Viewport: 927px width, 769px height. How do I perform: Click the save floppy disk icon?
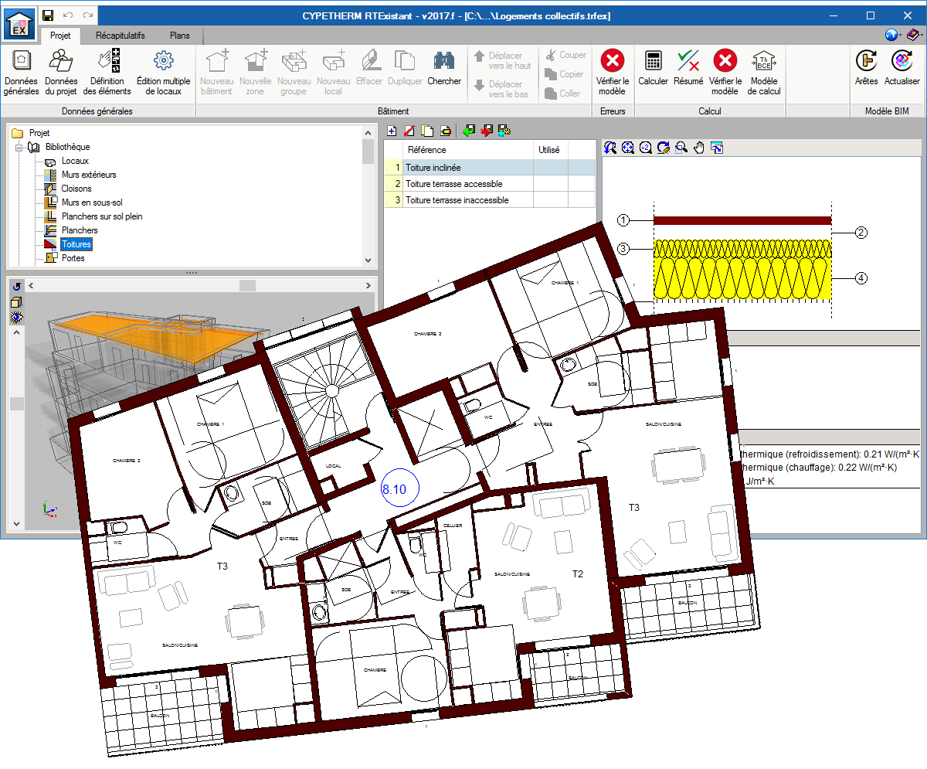(x=48, y=15)
